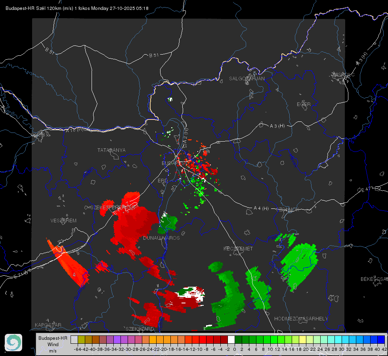Select the yellow swatch between 18 and 20
Viewport: 388px width, 356px height.
303,340
